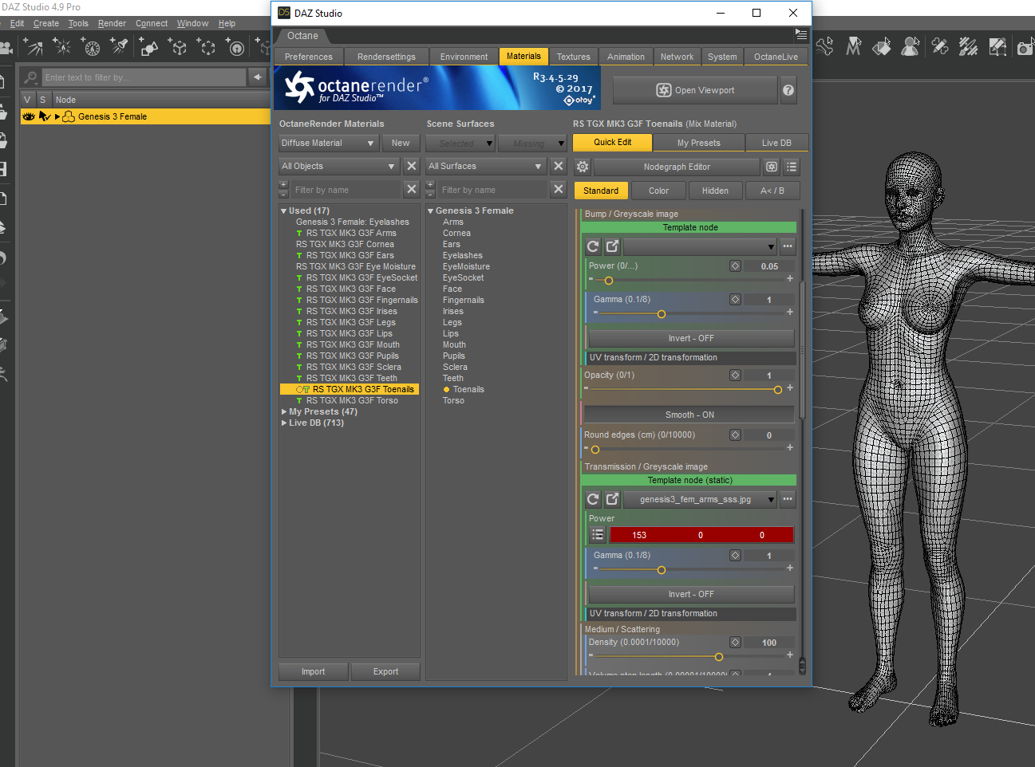The width and height of the screenshot is (1035, 767).
Task: Toggle Transmission Invert - OFF button
Action: click(691, 594)
